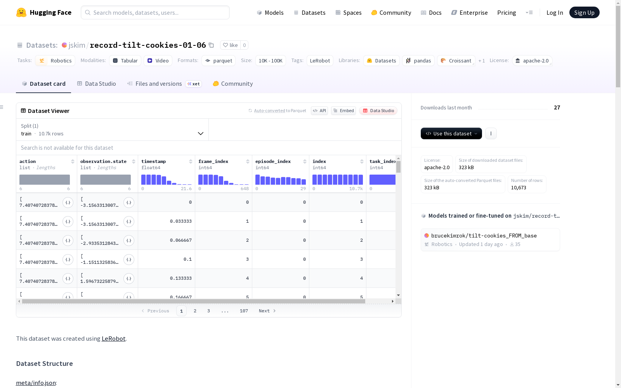Viewport: 621px width, 388px height.
Task: Open the Datasets page
Action: (309, 12)
